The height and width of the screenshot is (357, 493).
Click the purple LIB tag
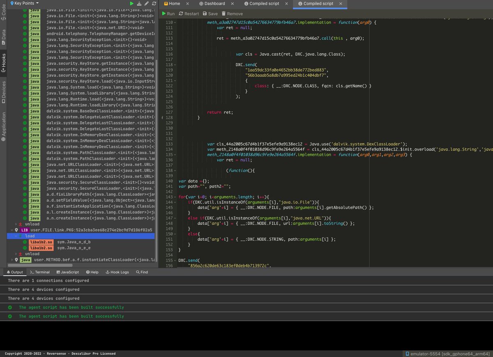coord(25,230)
